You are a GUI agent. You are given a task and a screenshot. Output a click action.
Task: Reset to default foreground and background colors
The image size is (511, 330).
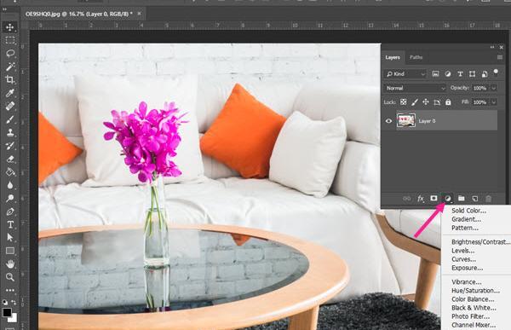[x=5, y=302]
